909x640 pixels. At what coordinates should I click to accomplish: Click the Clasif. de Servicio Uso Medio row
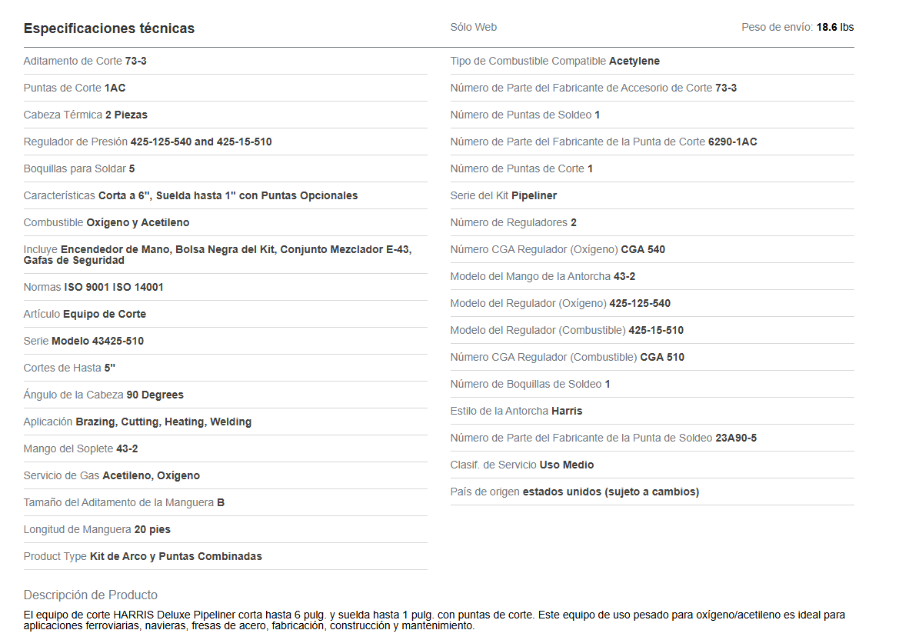click(x=521, y=465)
